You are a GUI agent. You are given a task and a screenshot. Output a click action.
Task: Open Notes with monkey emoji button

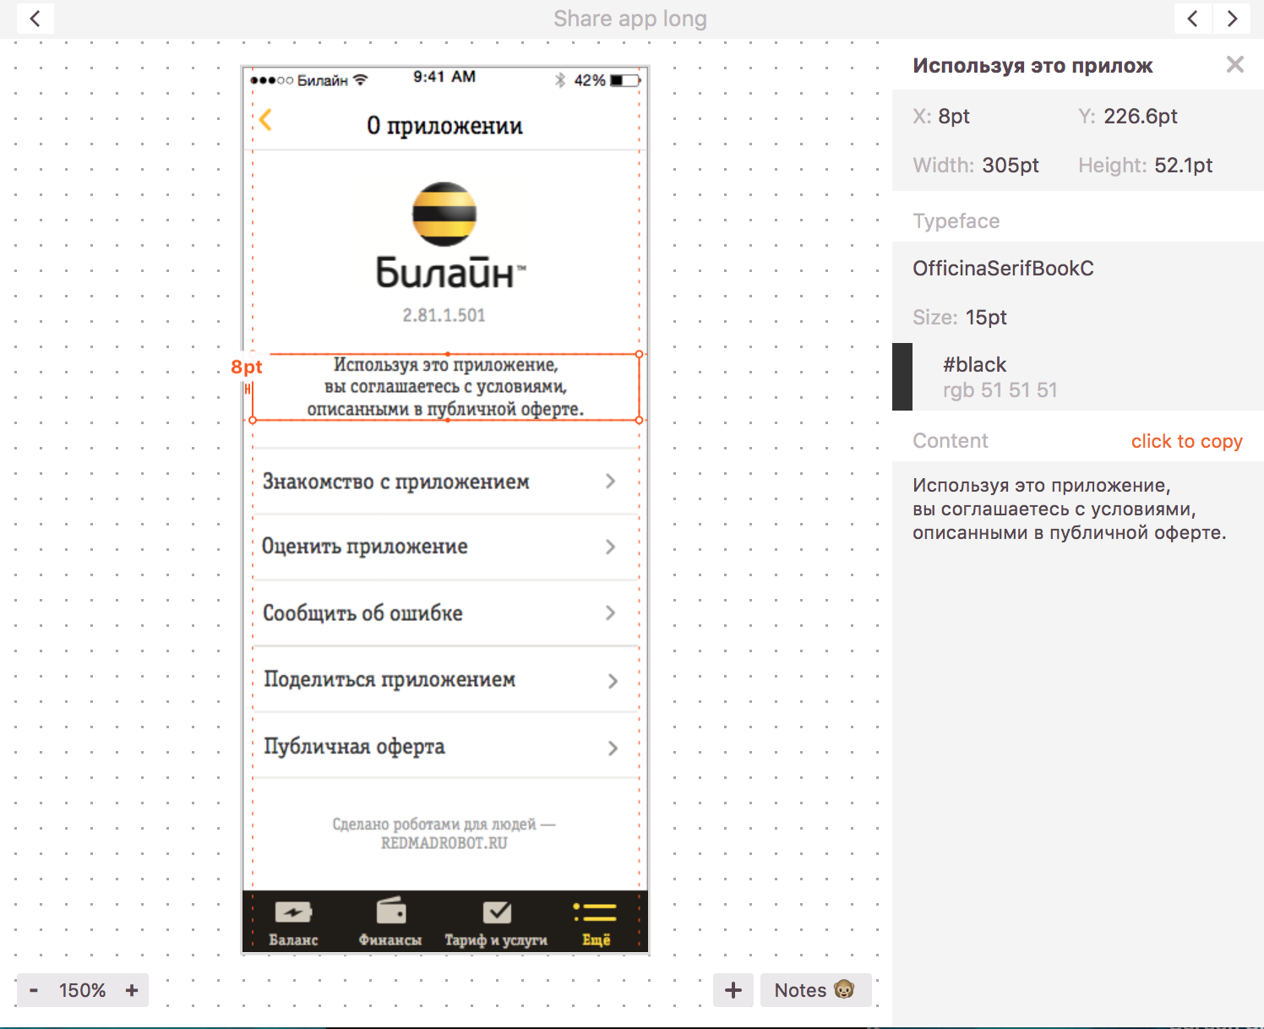coord(815,990)
